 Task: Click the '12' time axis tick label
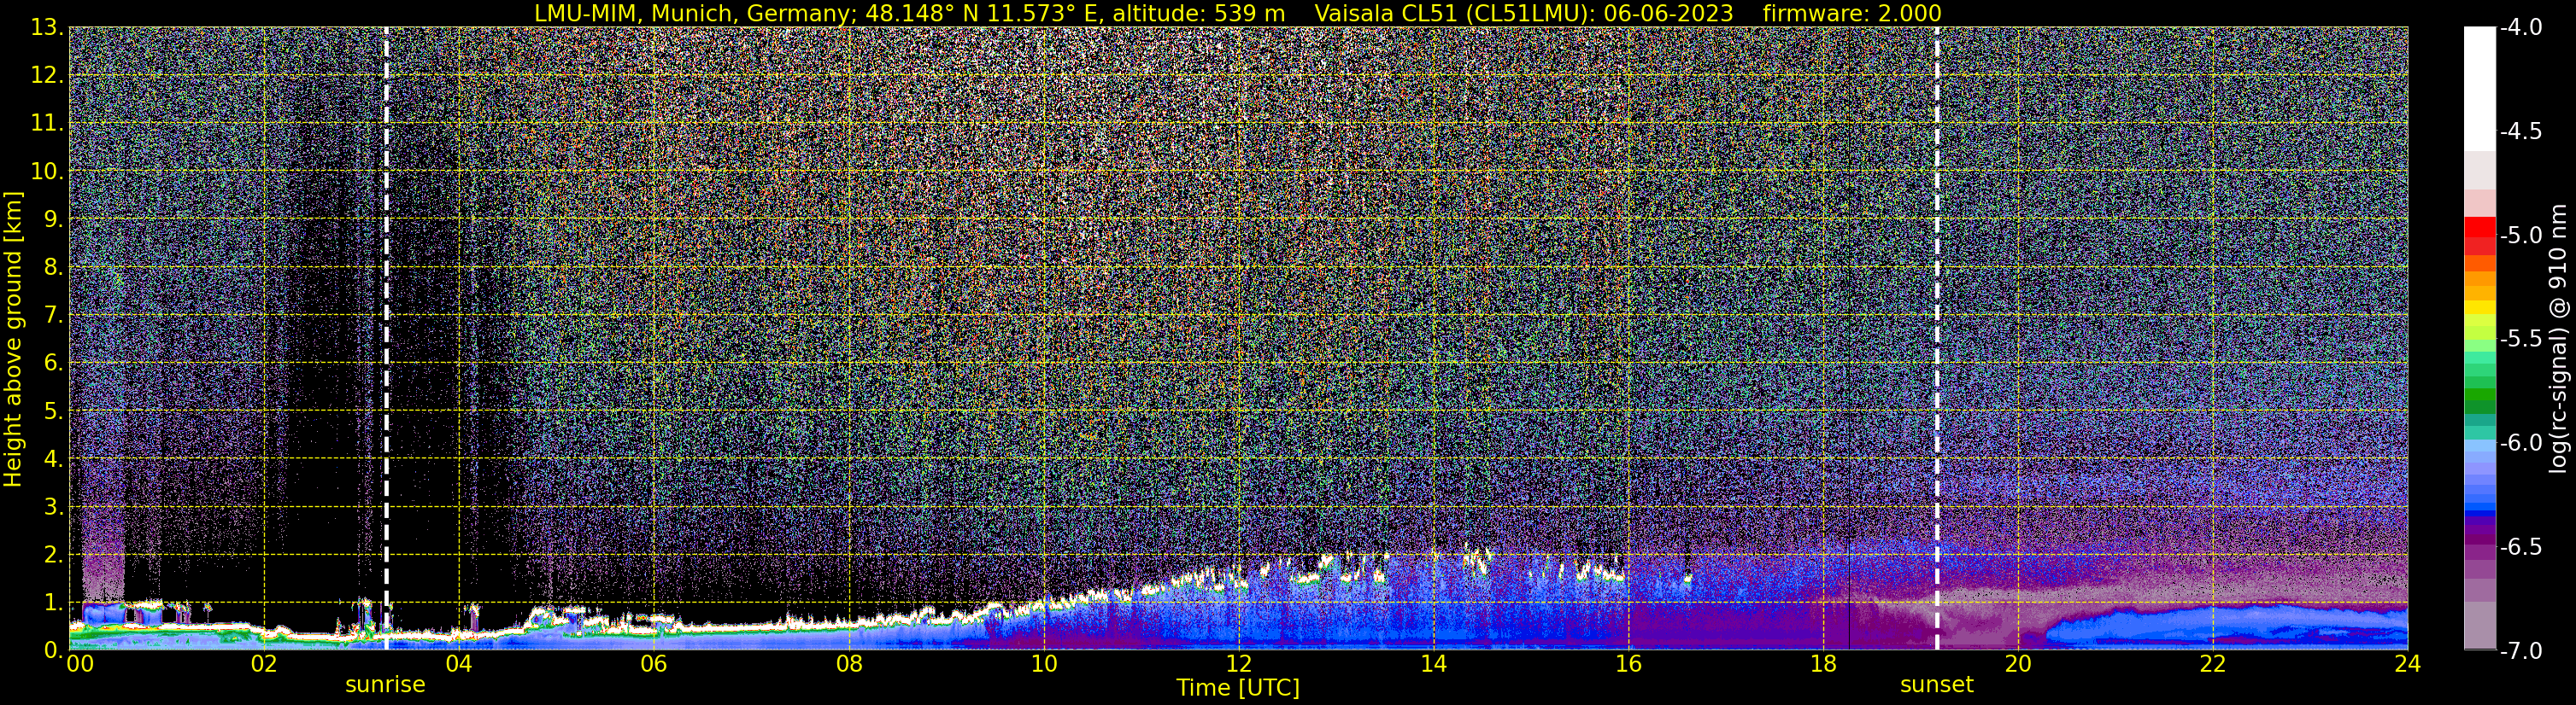point(1238,664)
